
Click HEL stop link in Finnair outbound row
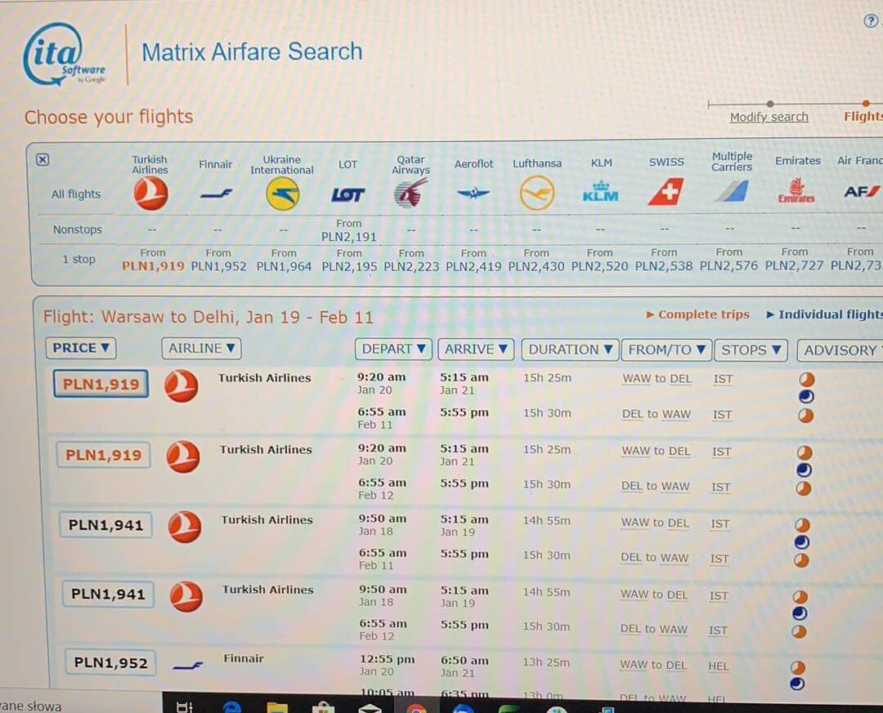pos(718,666)
